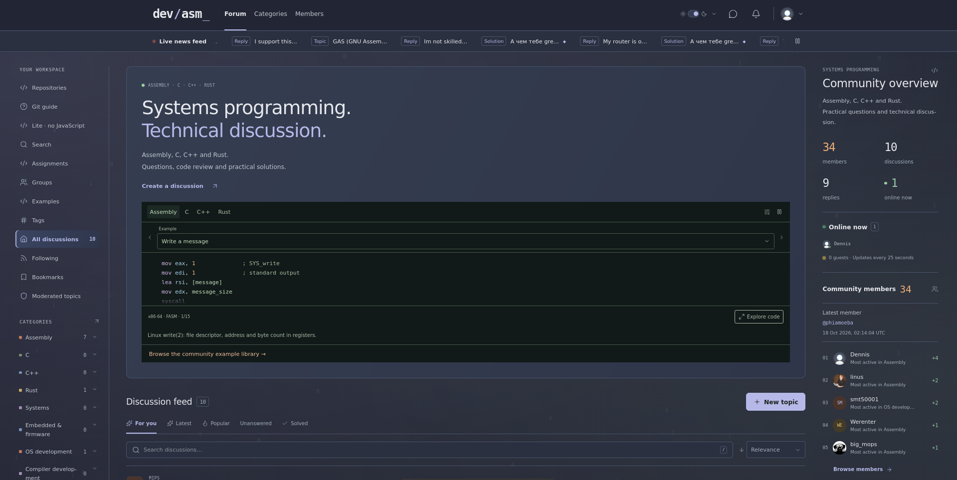957x480 pixels.
Task: Click the Explore code button
Action: tap(759, 317)
